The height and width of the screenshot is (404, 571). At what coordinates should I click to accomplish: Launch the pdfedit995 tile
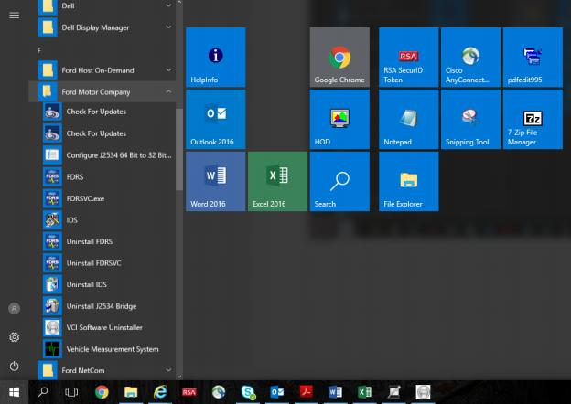click(533, 58)
